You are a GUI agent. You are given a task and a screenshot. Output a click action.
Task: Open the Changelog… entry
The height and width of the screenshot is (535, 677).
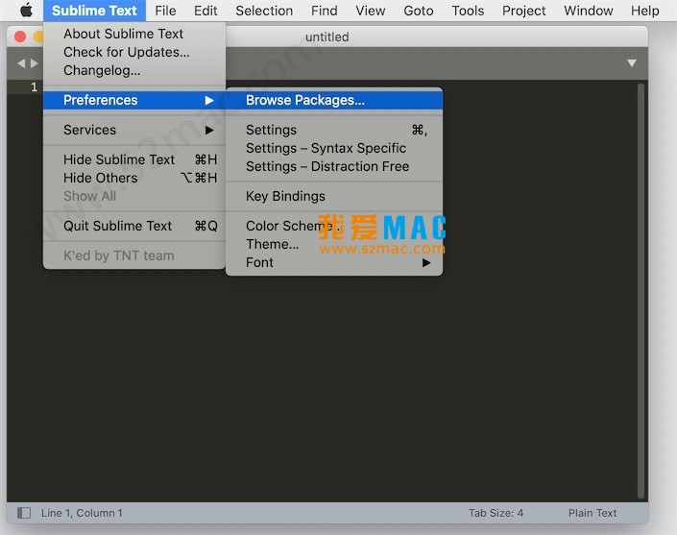(134, 70)
